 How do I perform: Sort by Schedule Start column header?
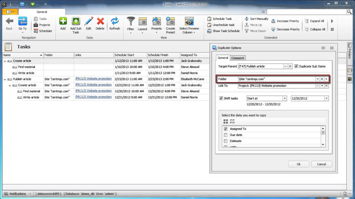130,55
